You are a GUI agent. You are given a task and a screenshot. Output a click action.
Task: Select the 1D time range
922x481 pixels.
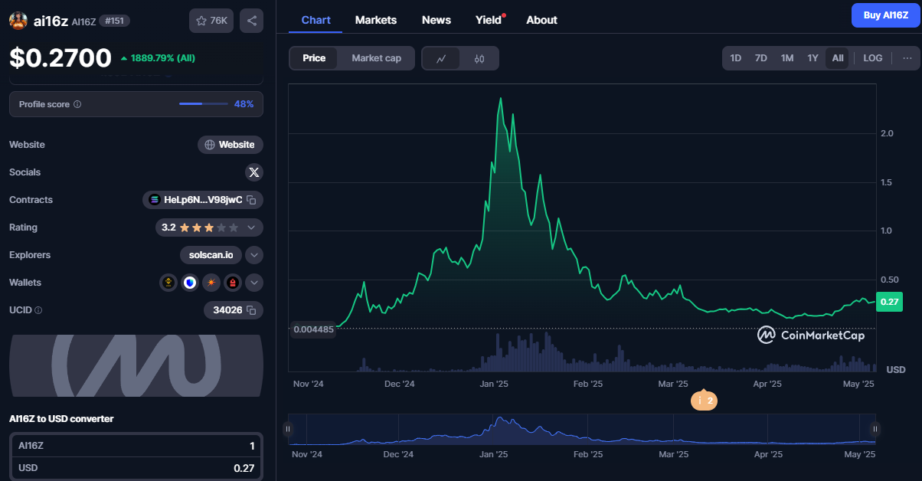pyautogui.click(x=735, y=58)
